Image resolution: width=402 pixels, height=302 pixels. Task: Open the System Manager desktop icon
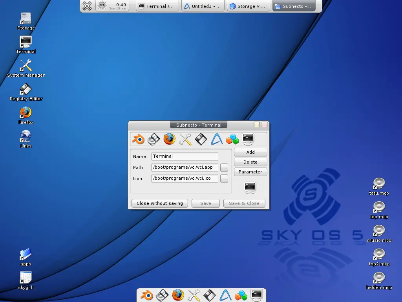(x=26, y=69)
